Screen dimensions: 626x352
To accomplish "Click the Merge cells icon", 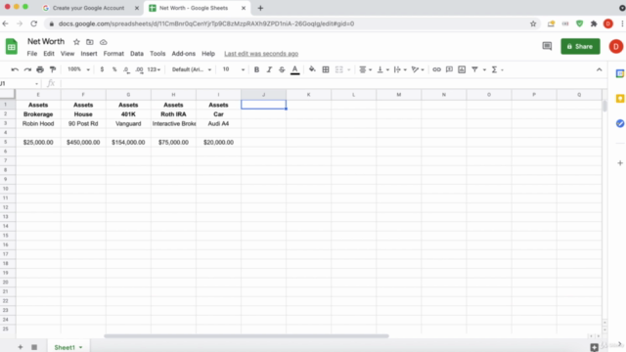I will (339, 69).
